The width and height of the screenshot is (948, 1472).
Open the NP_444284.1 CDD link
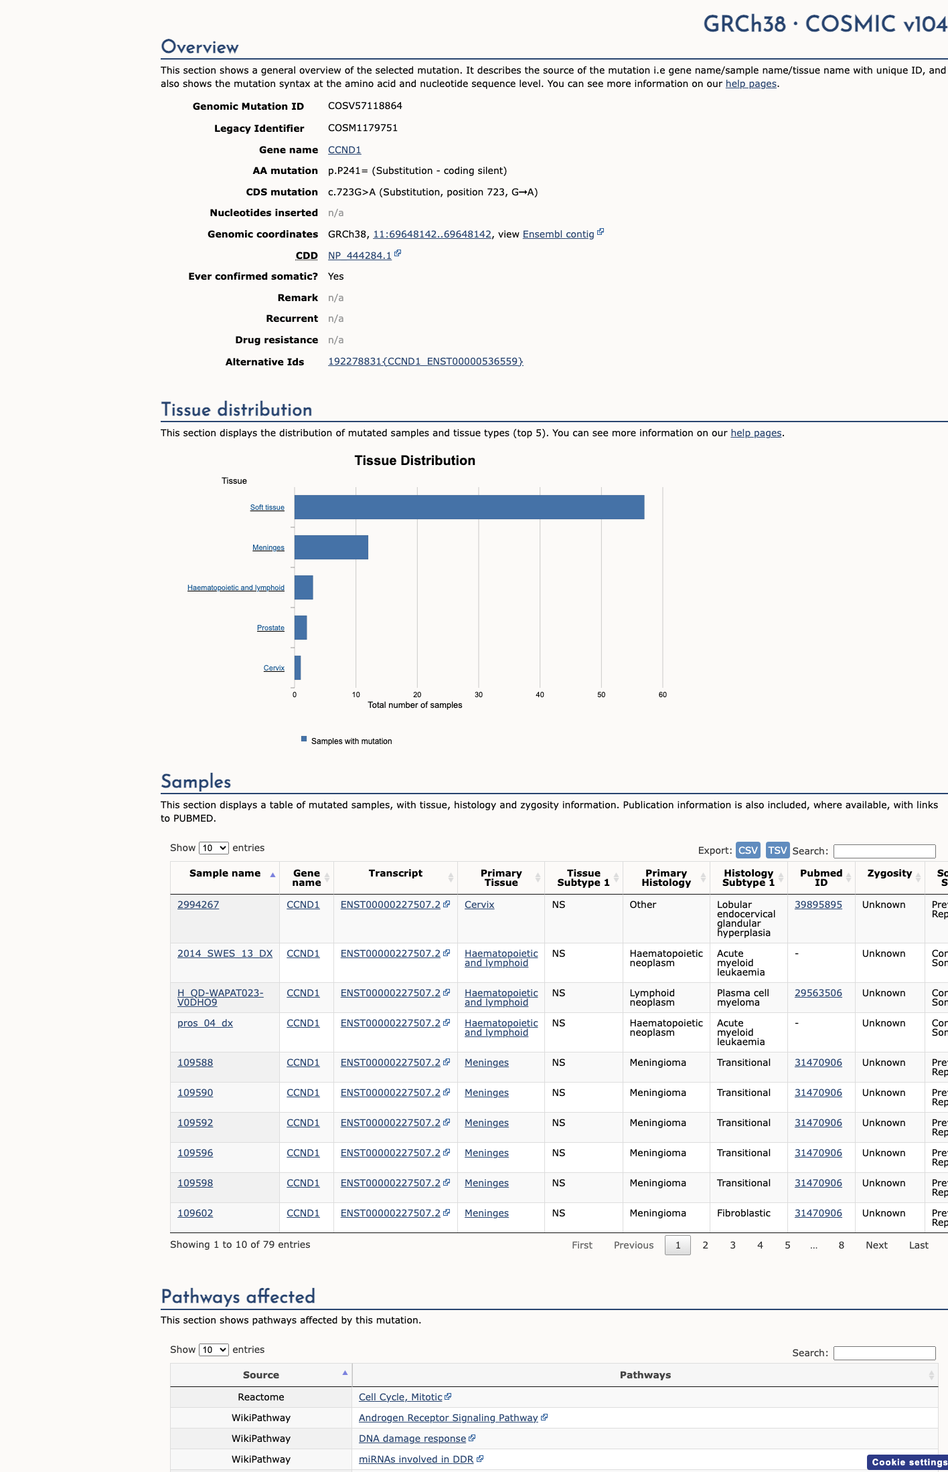[360, 256]
